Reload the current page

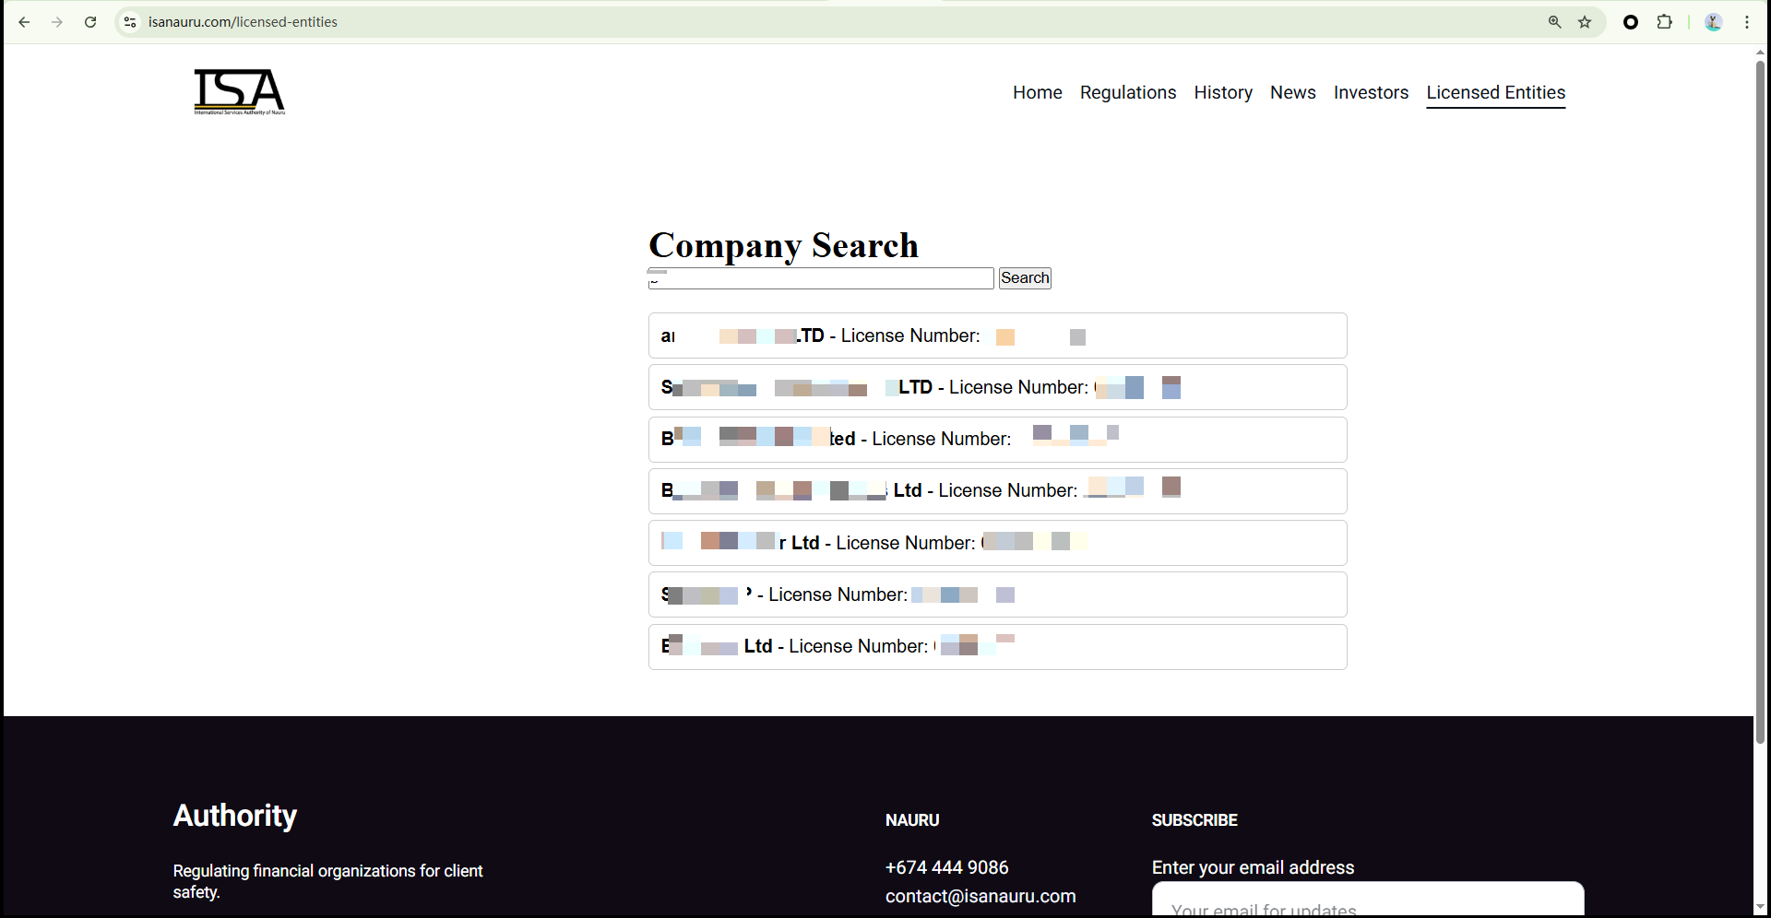90,22
